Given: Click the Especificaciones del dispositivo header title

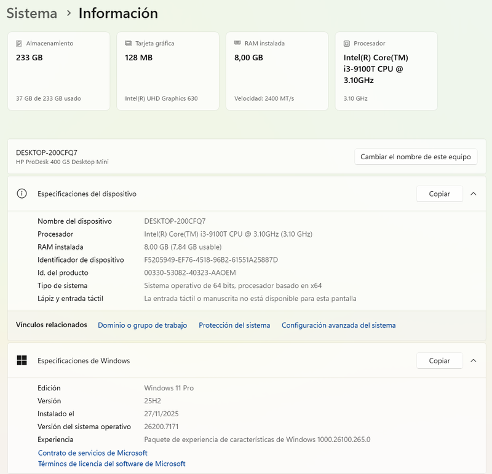Looking at the screenshot, I should click(x=87, y=194).
